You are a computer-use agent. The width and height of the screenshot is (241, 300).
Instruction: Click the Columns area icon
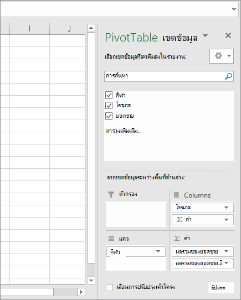click(176, 195)
